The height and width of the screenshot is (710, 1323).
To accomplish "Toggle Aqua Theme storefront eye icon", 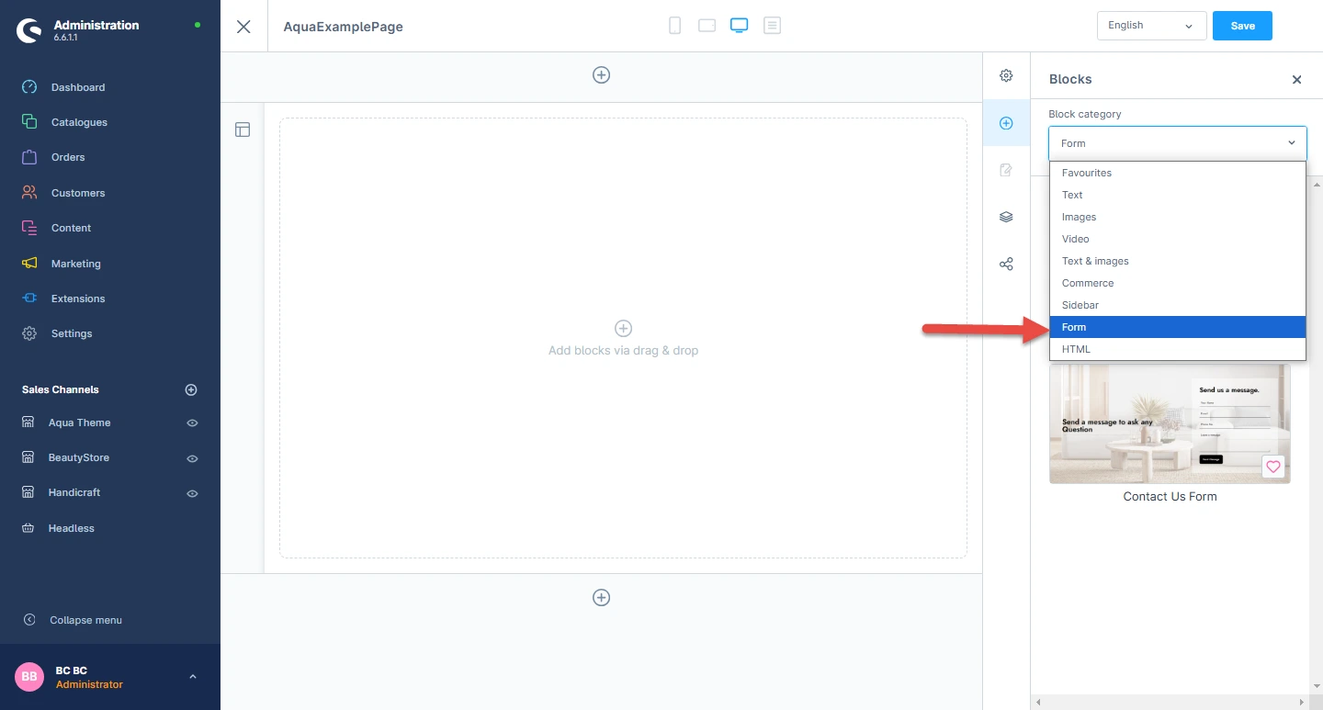I will 192,423.
